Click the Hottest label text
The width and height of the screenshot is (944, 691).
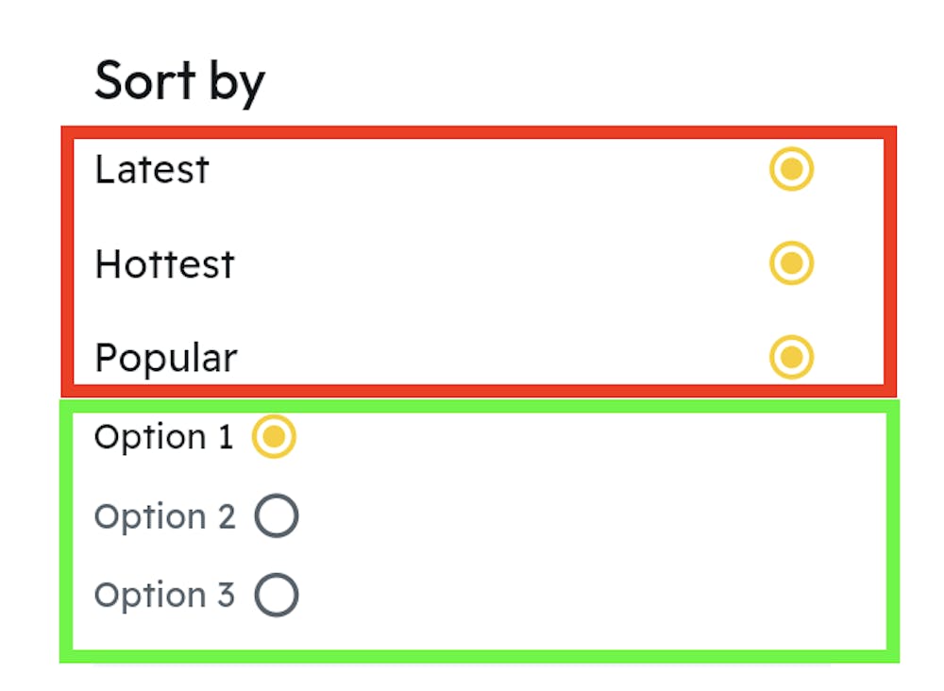tap(164, 264)
